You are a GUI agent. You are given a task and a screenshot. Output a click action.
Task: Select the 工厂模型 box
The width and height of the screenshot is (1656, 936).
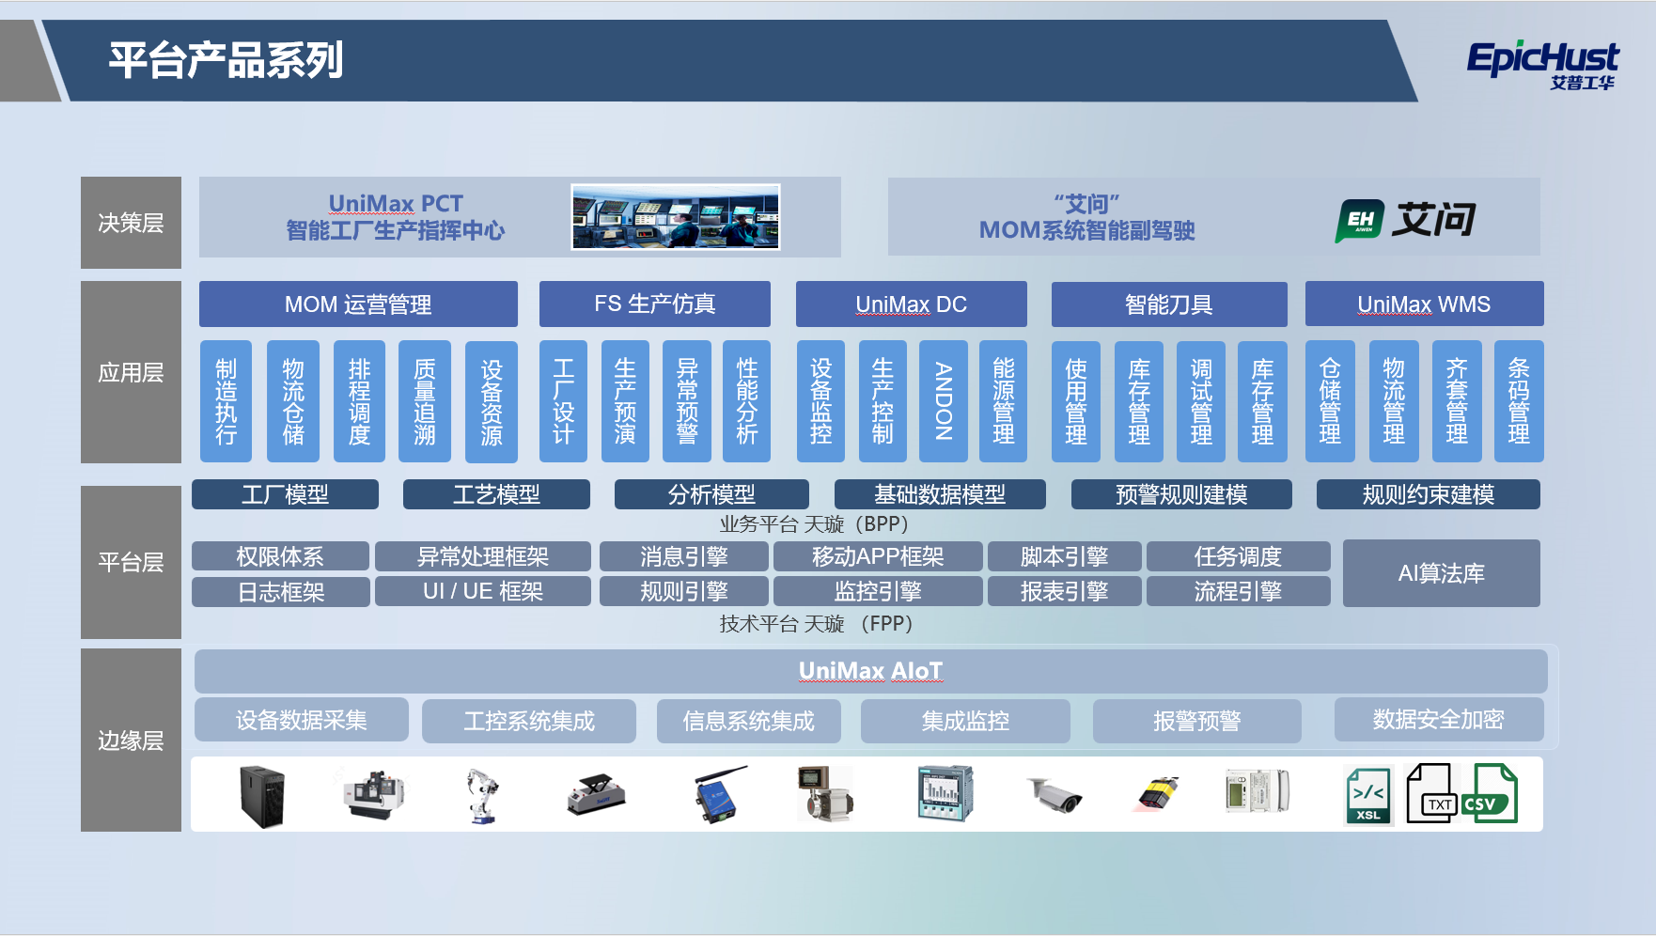(285, 494)
